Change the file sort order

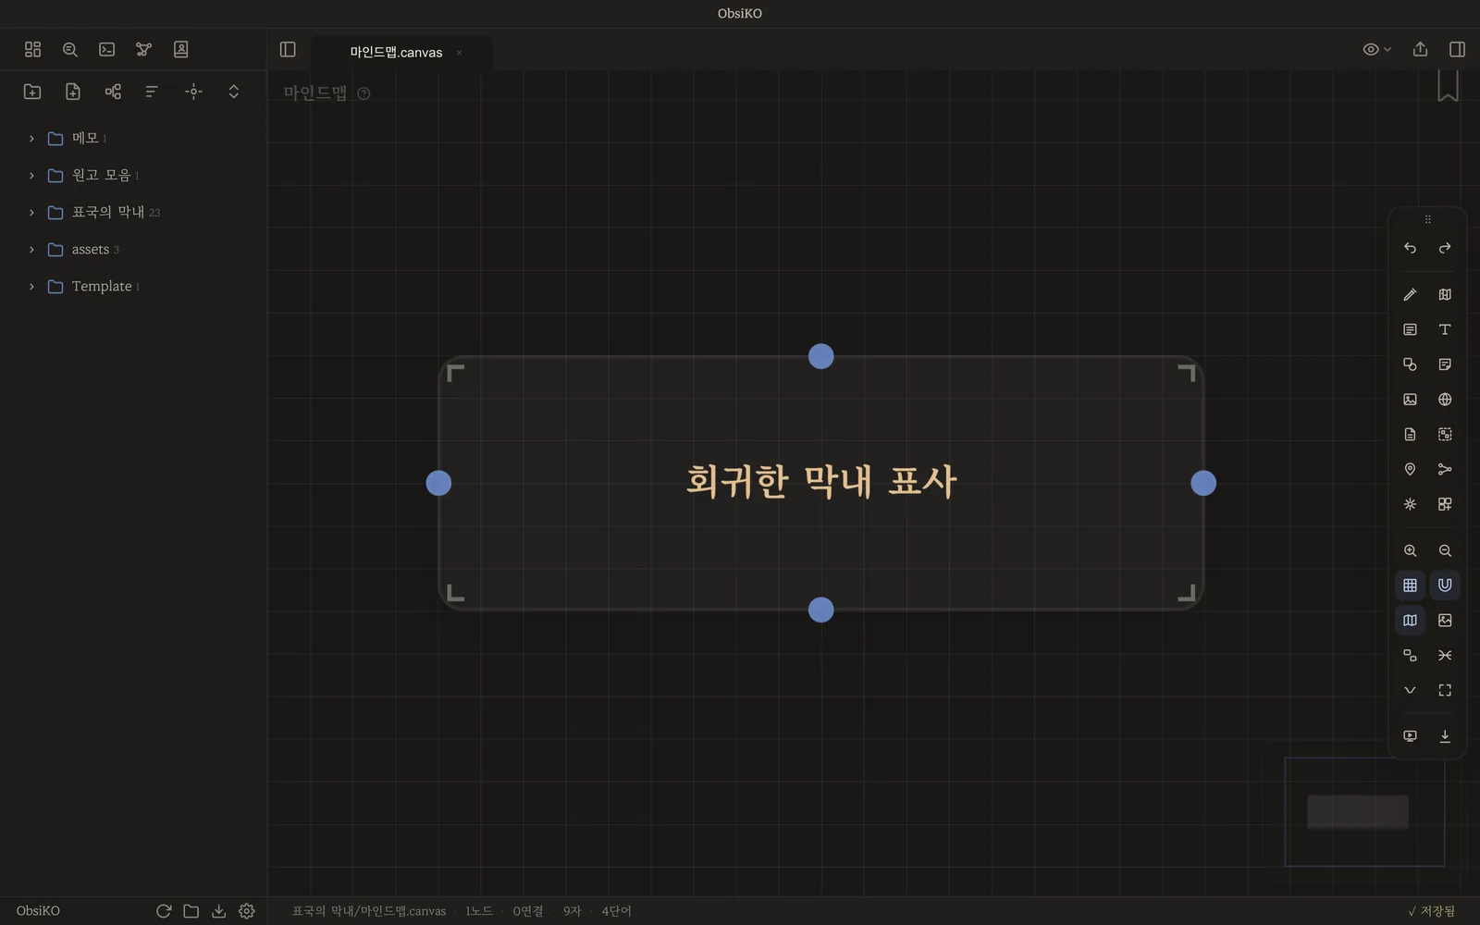click(153, 91)
